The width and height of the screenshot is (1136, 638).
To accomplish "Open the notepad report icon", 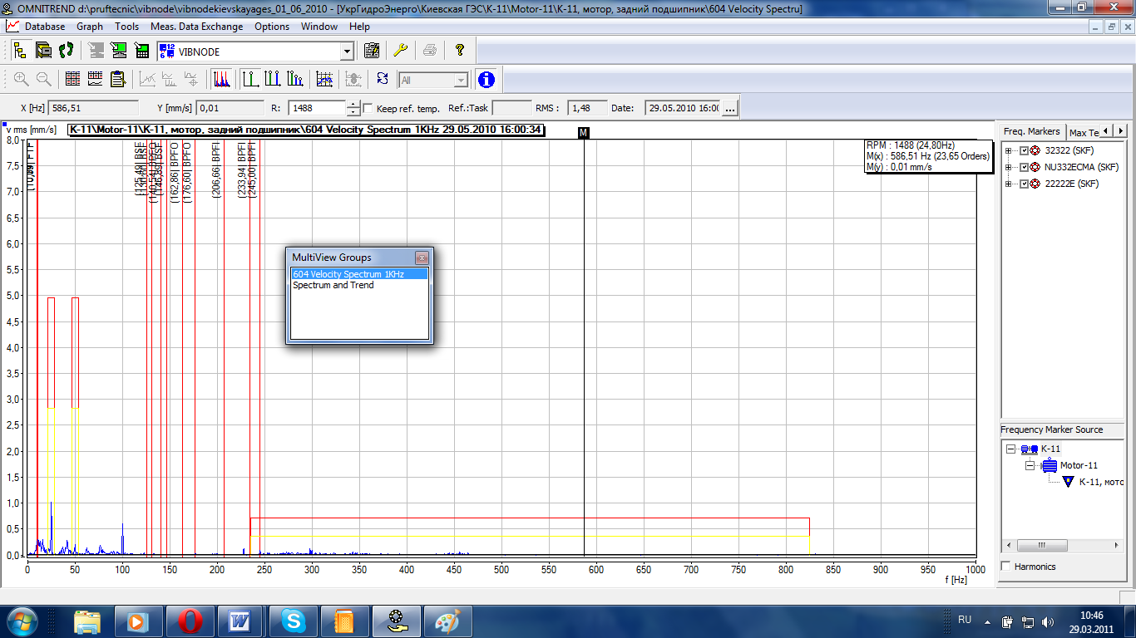I will [372, 51].
